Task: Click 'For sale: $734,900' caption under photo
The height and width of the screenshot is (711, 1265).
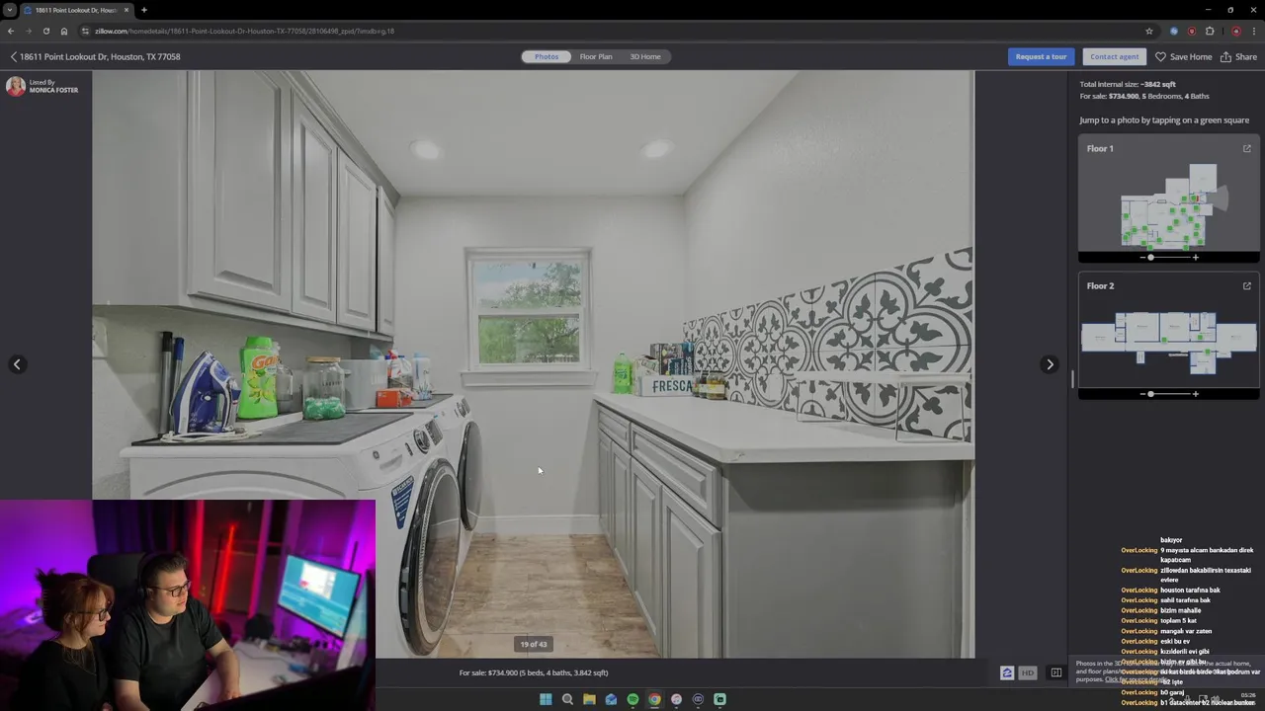Action: point(534,672)
